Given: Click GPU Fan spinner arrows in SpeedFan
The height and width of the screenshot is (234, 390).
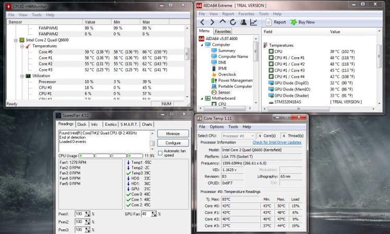Looking at the screenshot, I should (154, 214).
